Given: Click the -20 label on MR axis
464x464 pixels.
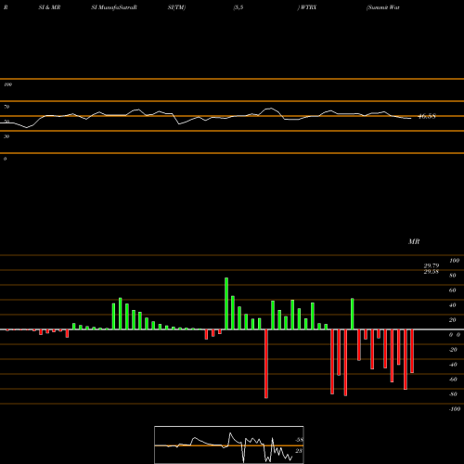Looking at the screenshot, I should point(453,350).
